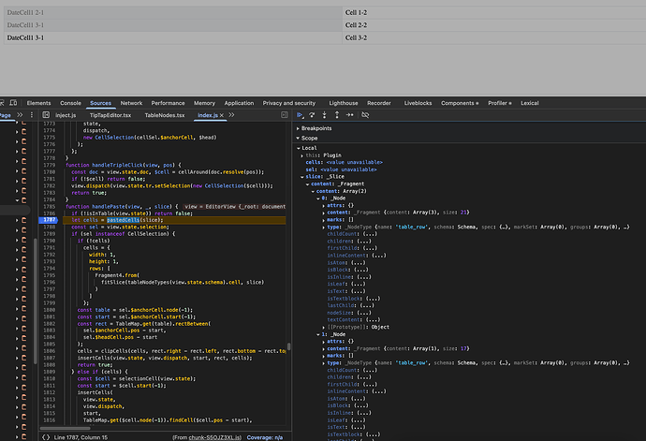Screen dimensions: 646x441
Task: Click the Step into function icon
Action: tap(324, 115)
